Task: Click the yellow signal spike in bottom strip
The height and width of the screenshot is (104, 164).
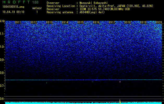Action: [x=120, y=102]
